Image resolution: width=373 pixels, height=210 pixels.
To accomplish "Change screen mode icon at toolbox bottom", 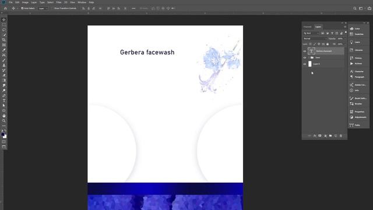I will point(4,146).
